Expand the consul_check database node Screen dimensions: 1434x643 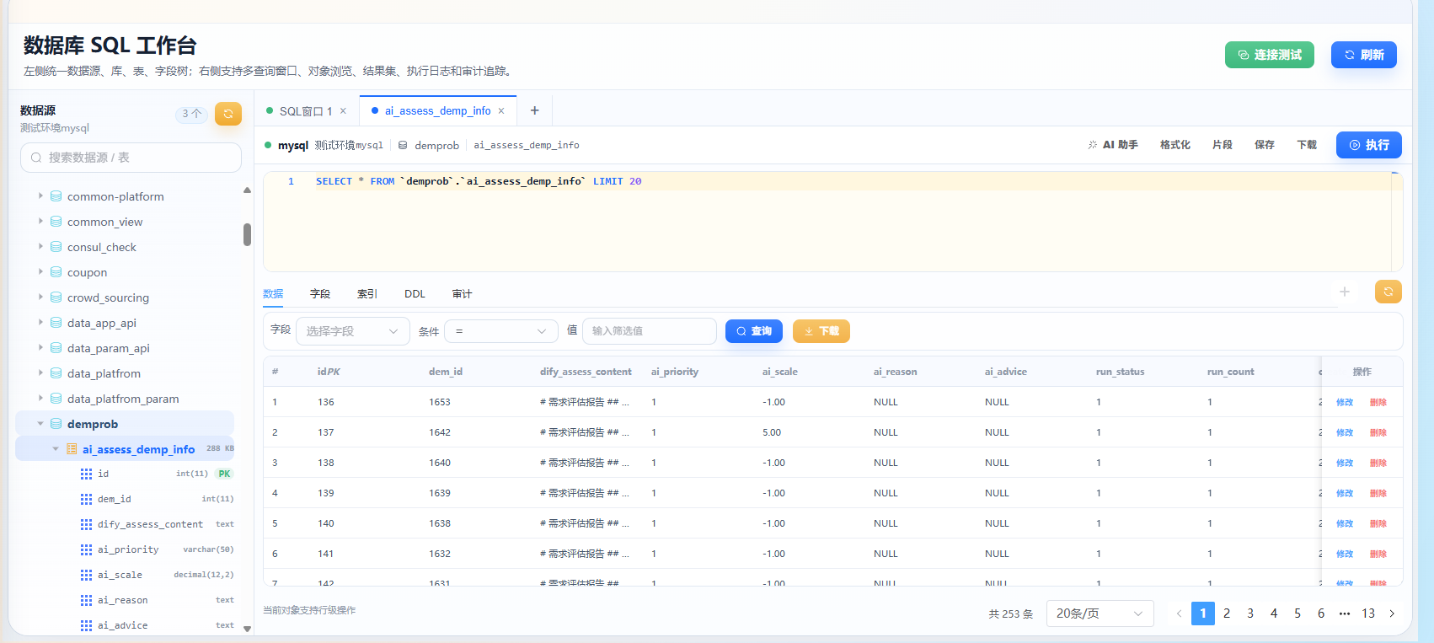pyautogui.click(x=40, y=246)
